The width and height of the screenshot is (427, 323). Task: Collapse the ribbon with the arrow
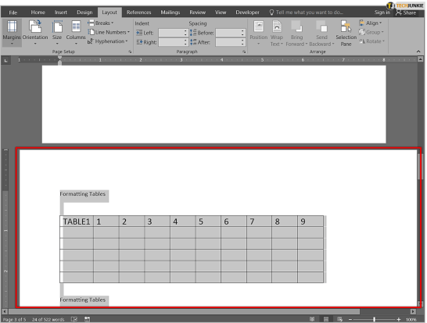(418, 51)
